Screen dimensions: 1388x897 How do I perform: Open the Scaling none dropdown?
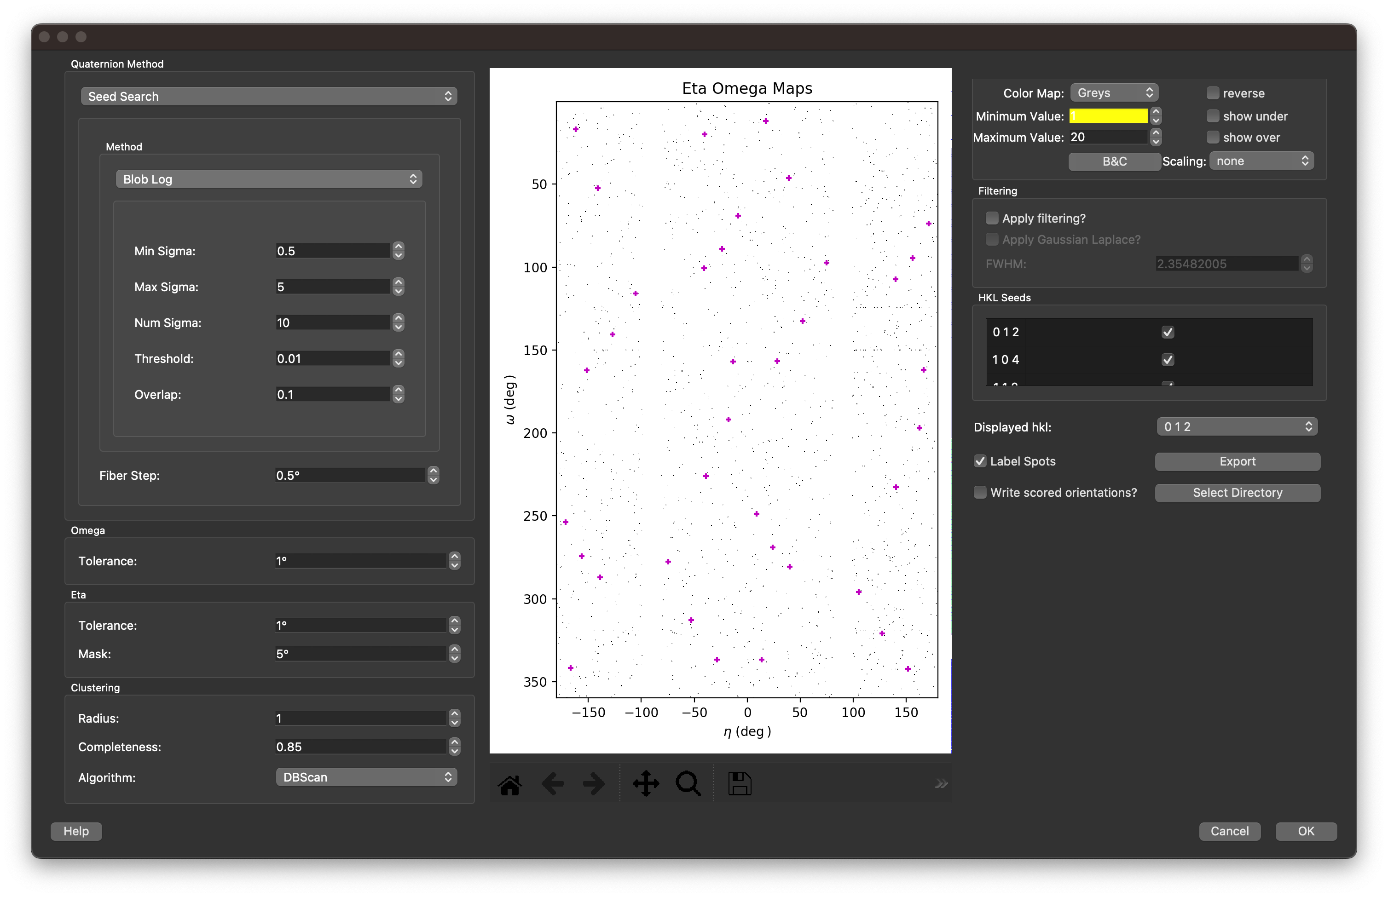1261,161
